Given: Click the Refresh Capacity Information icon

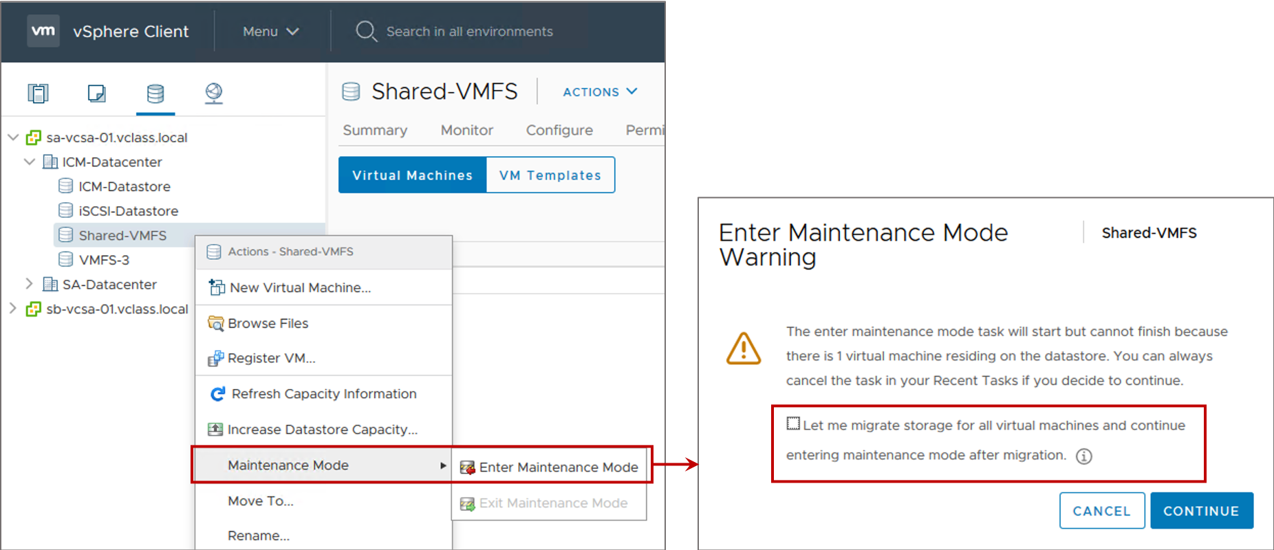Looking at the screenshot, I should (x=217, y=394).
